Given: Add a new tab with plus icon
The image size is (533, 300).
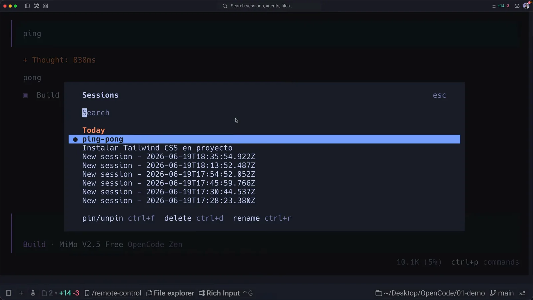Looking at the screenshot, I should point(21,293).
